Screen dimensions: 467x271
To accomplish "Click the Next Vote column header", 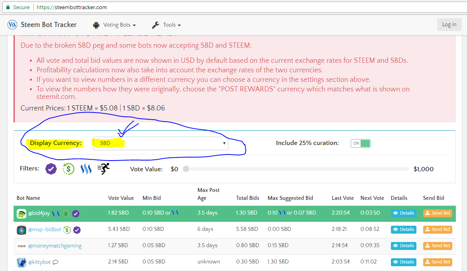I will pos(372,198).
